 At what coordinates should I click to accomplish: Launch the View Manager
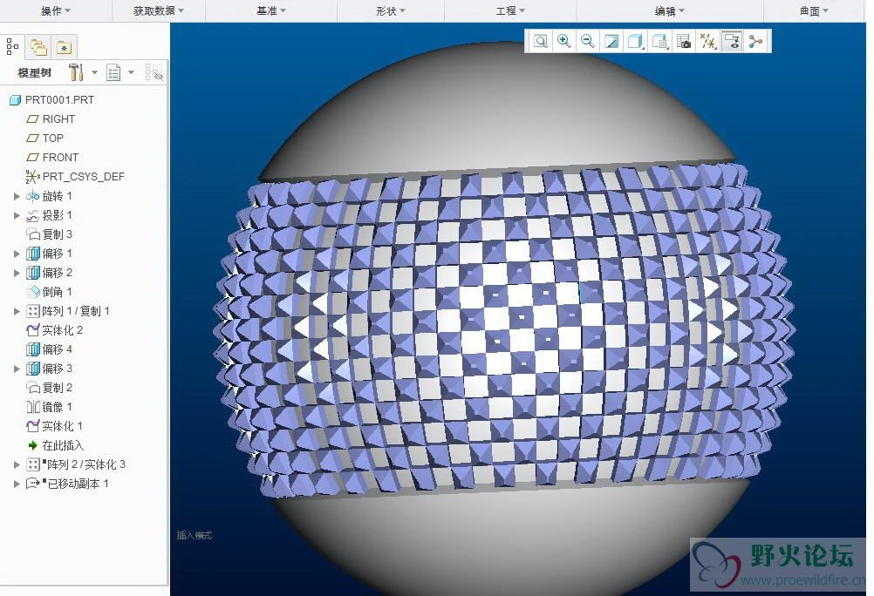(683, 41)
